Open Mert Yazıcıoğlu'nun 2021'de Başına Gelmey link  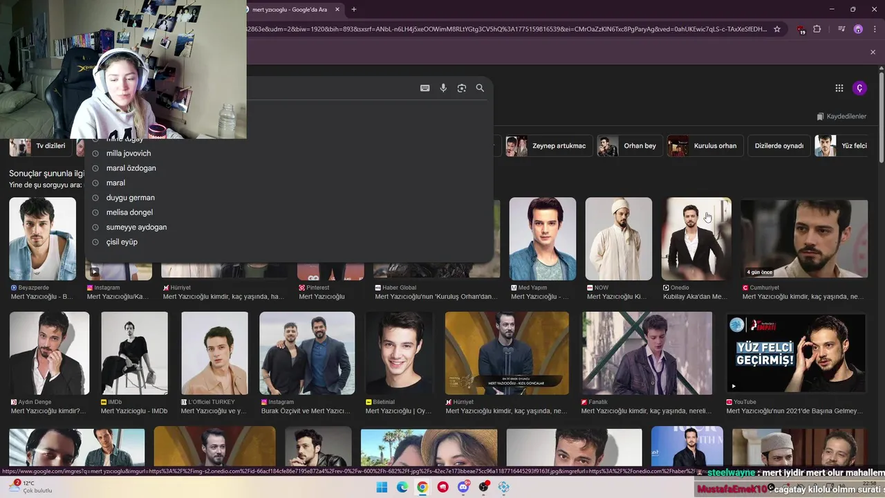(x=794, y=411)
